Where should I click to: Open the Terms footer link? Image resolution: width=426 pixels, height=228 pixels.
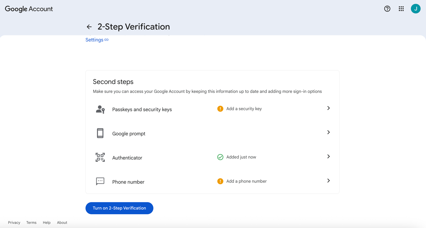(31, 222)
